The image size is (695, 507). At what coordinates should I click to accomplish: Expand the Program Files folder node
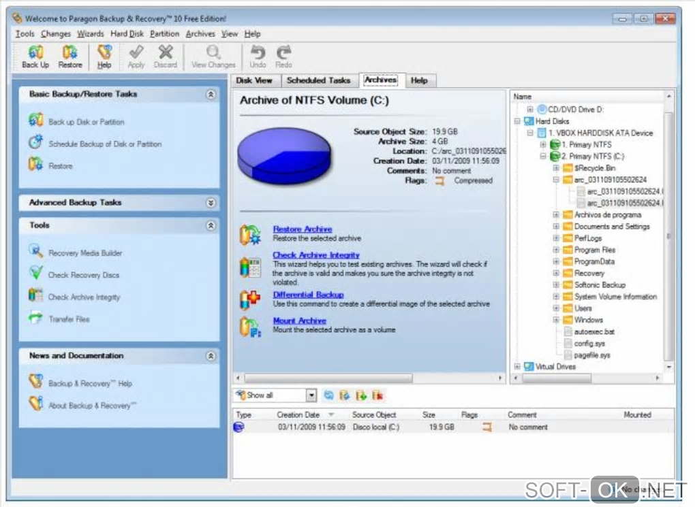click(556, 250)
